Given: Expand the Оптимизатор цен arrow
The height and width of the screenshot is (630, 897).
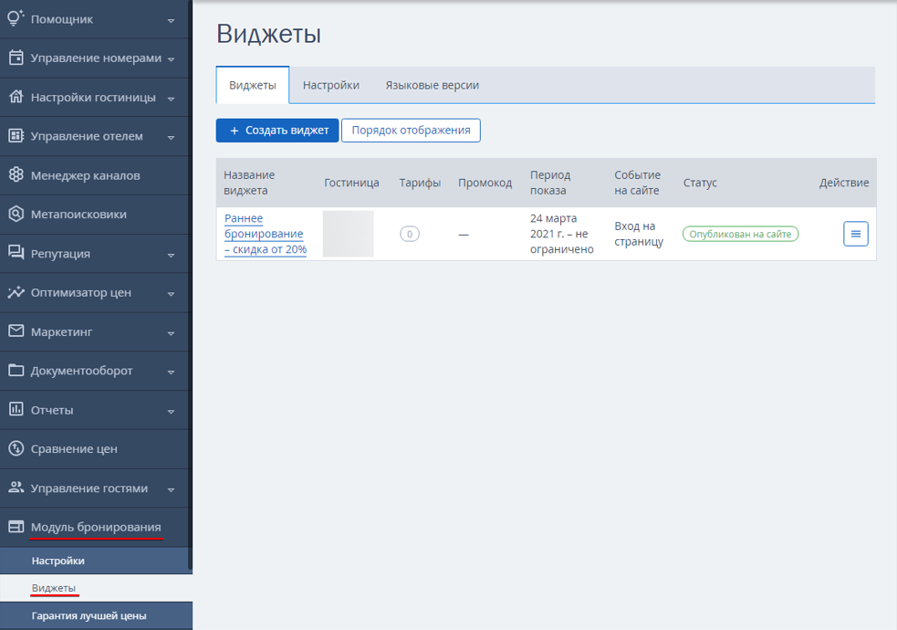Looking at the screenshot, I should click(171, 294).
